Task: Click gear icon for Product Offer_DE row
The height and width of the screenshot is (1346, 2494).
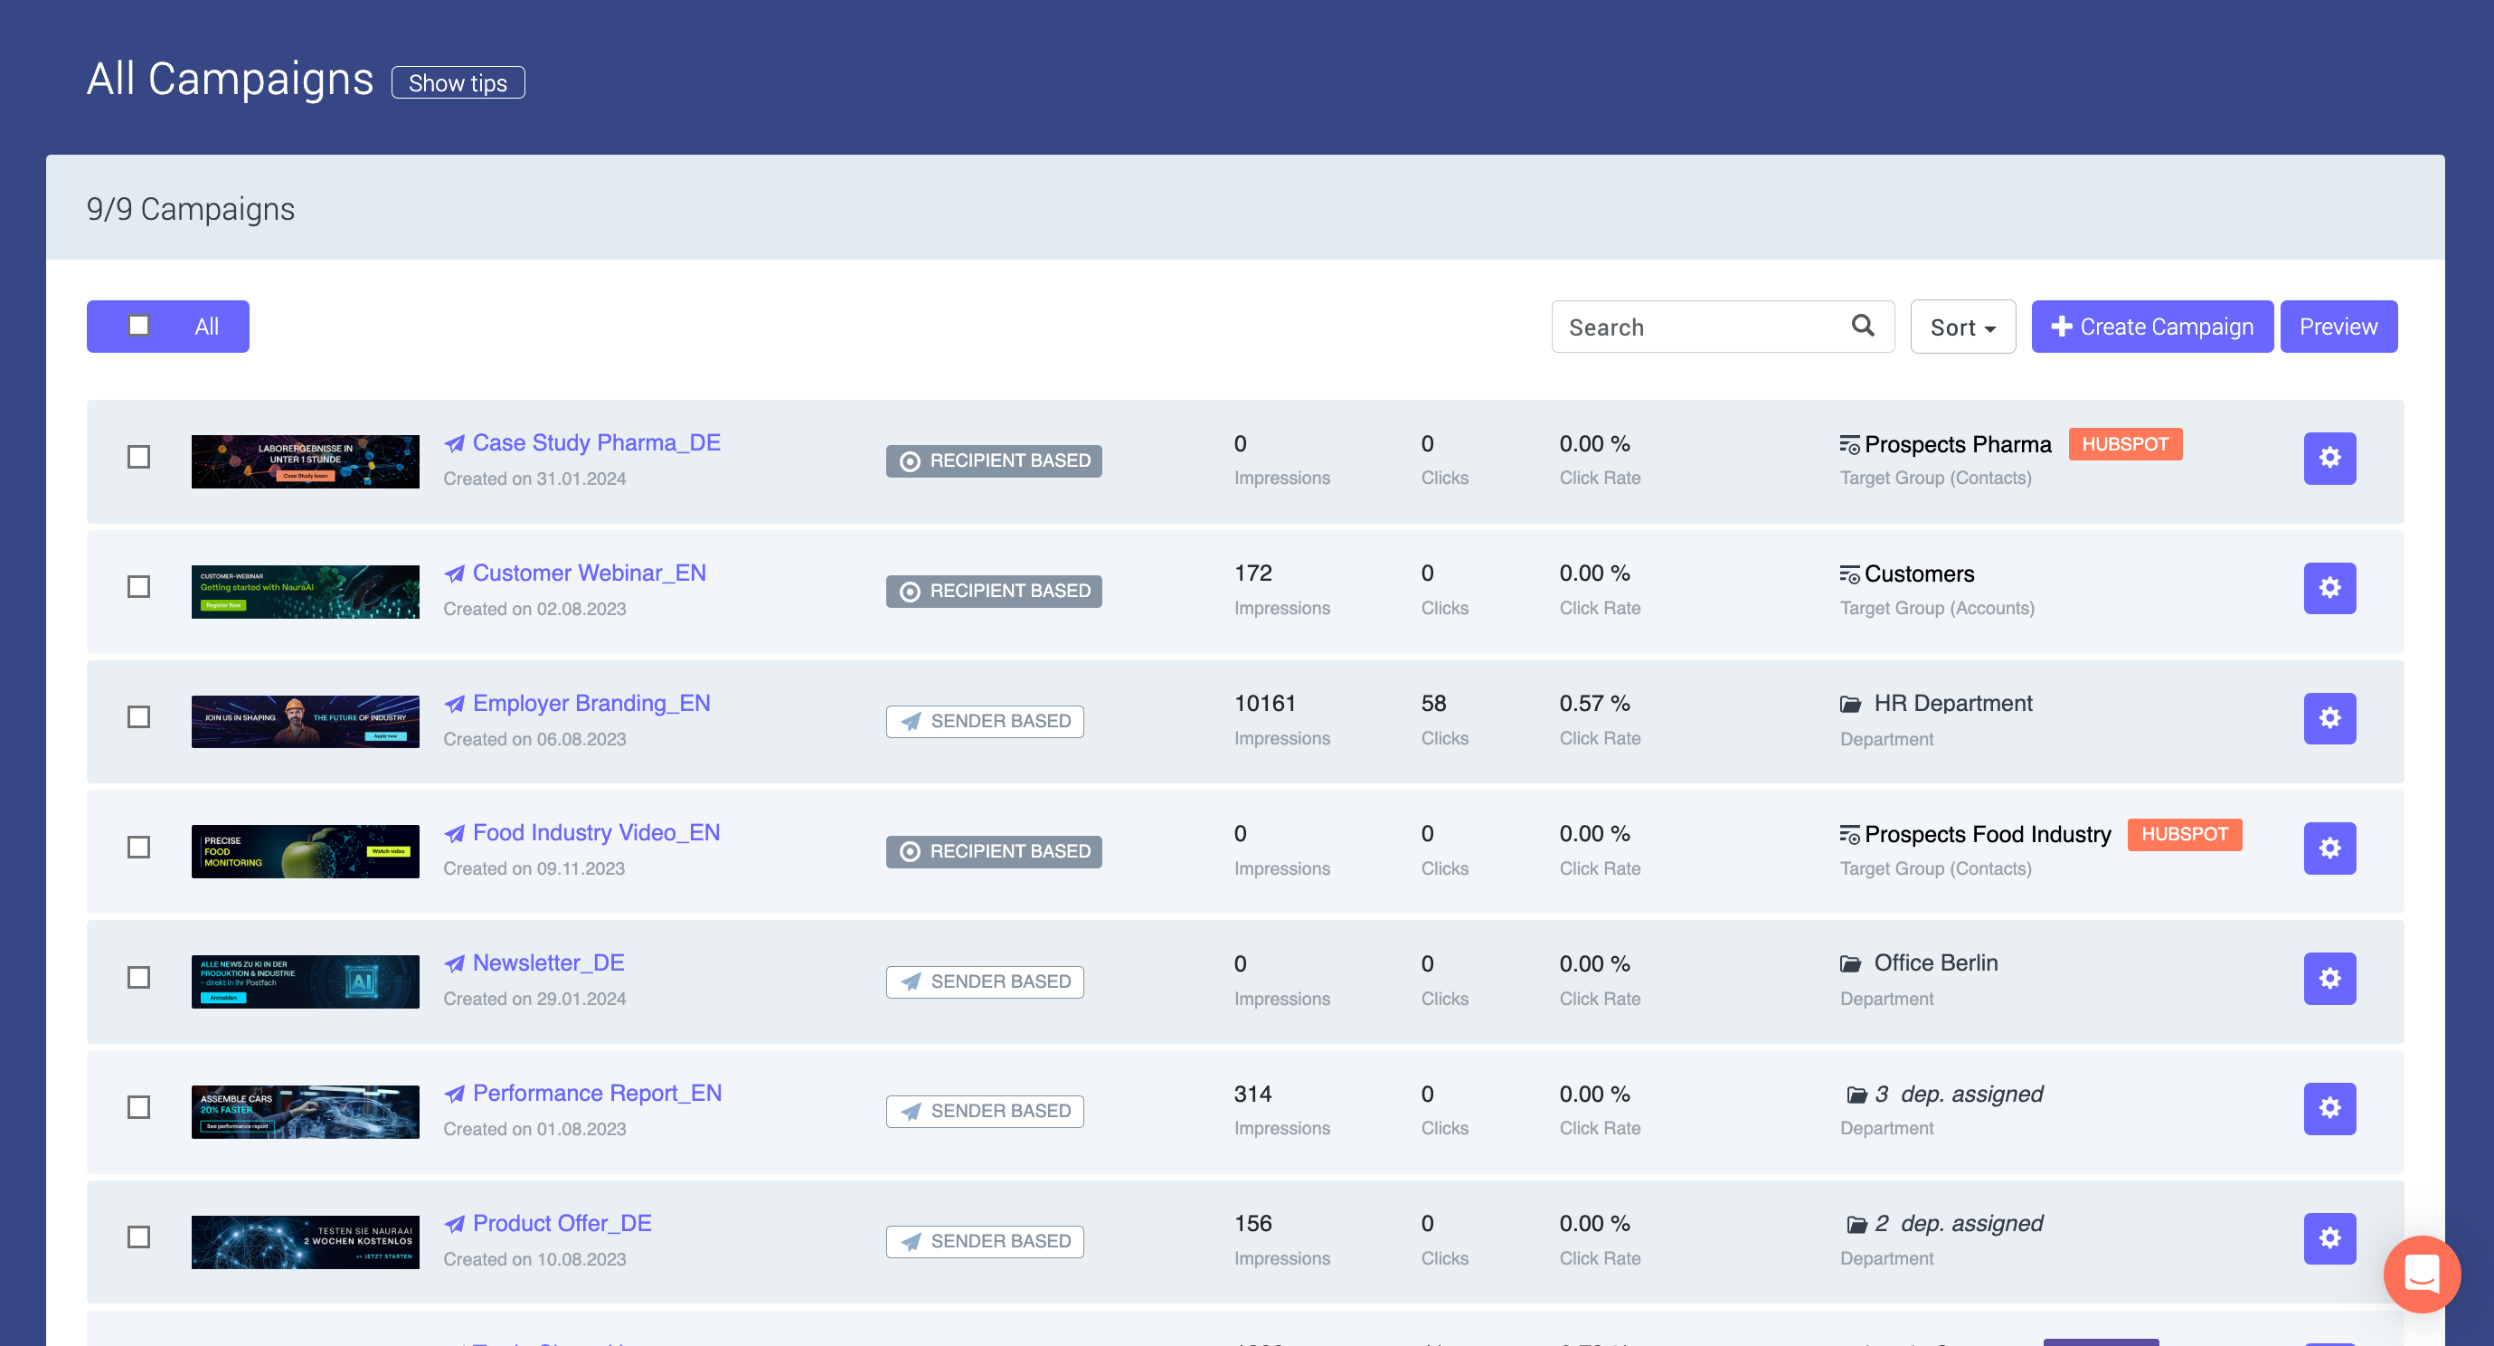Action: [x=2329, y=1238]
